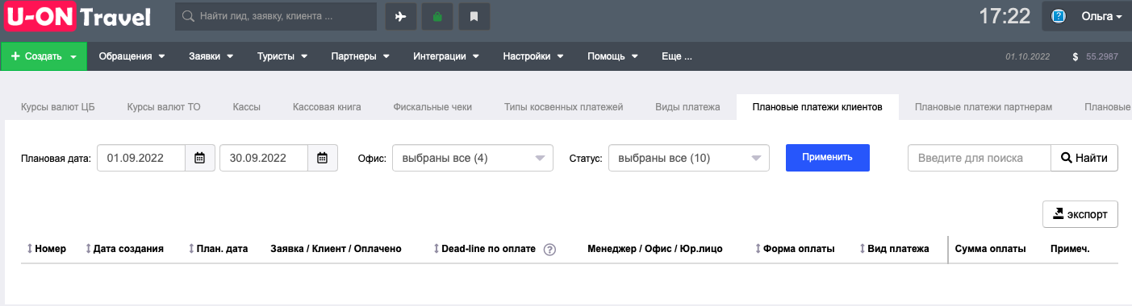Image resolution: width=1132 pixels, height=306 pixels.
Task: Open calendar for end date 30.09.2022
Action: 322,158
